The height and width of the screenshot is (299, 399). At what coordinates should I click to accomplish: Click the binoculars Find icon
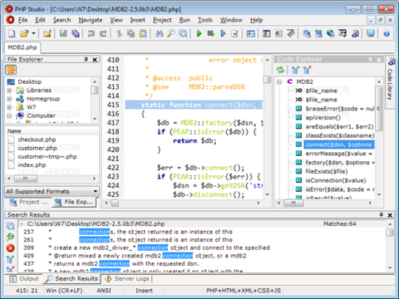coord(160,34)
